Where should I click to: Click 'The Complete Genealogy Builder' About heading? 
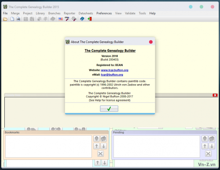pyautogui.click(x=110, y=51)
